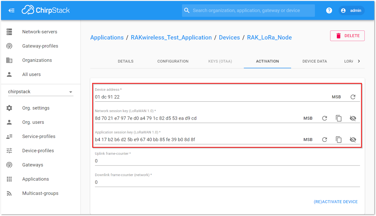Open RAKwireless_Test_Application breadcrumb link

171,37
